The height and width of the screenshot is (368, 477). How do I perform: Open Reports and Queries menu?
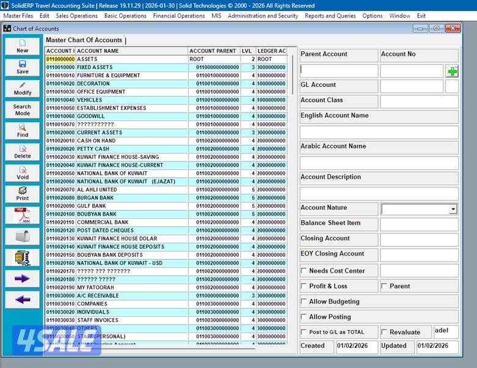[x=330, y=16]
